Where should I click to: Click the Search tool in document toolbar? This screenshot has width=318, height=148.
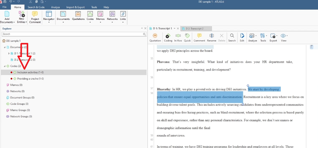232,38
